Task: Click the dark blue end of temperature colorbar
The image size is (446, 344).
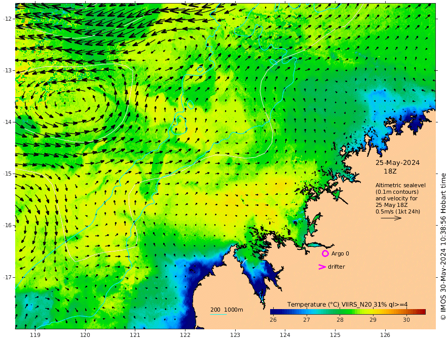Action: (x=273, y=312)
